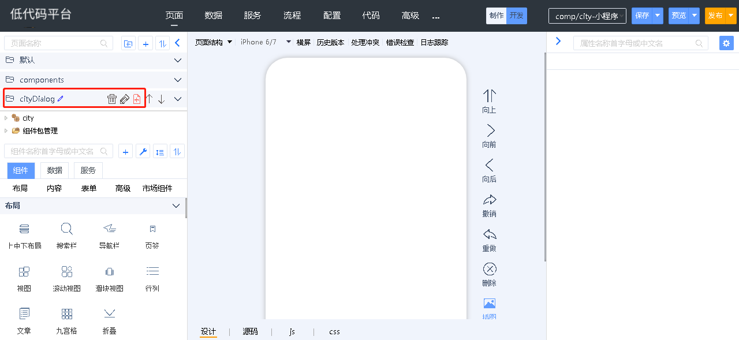Click the trash icon beside cityDialog

click(112, 99)
